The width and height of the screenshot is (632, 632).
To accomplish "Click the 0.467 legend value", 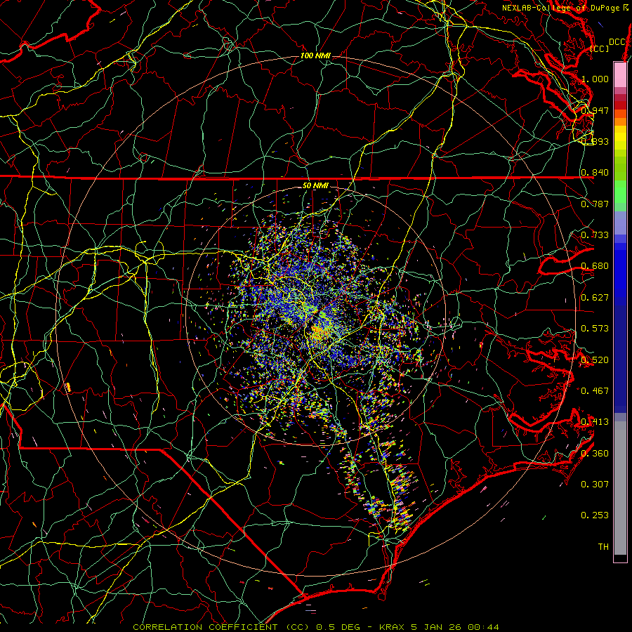I will pyautogui.click(x=595, y=391).
